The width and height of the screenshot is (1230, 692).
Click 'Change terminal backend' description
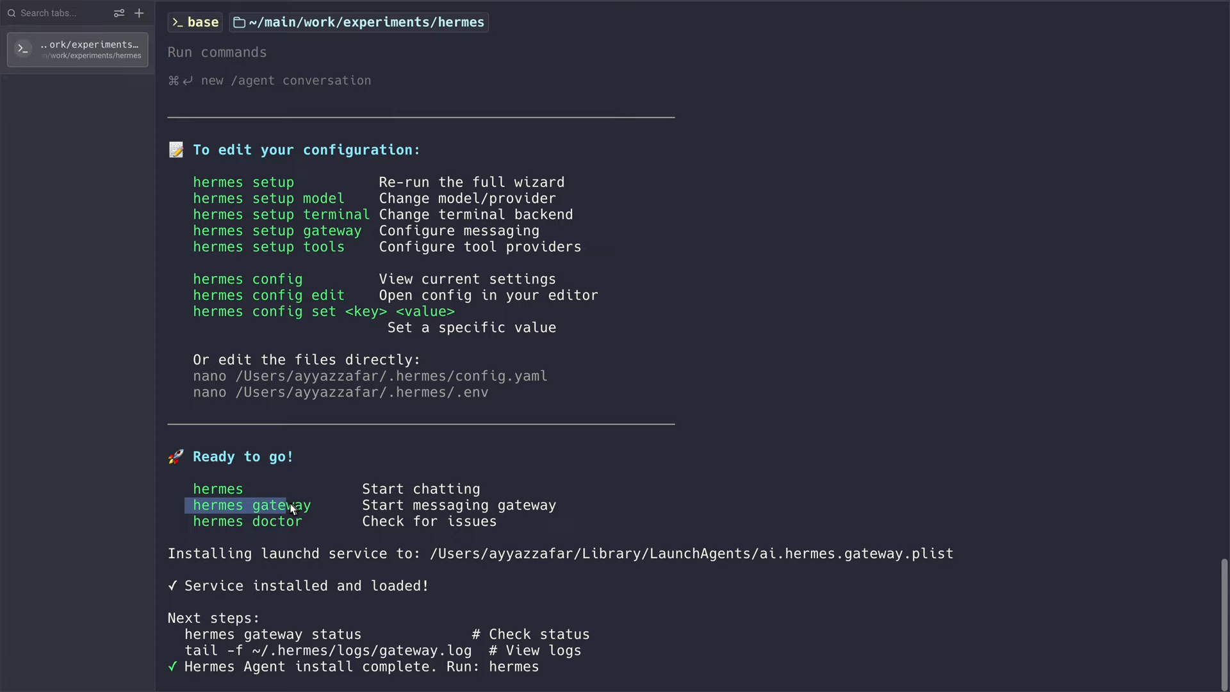[x=476, y=215]
